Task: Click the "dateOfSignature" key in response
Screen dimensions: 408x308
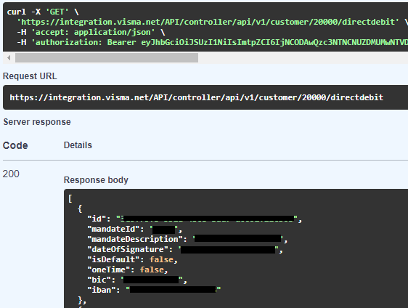Action: (128, 249)
